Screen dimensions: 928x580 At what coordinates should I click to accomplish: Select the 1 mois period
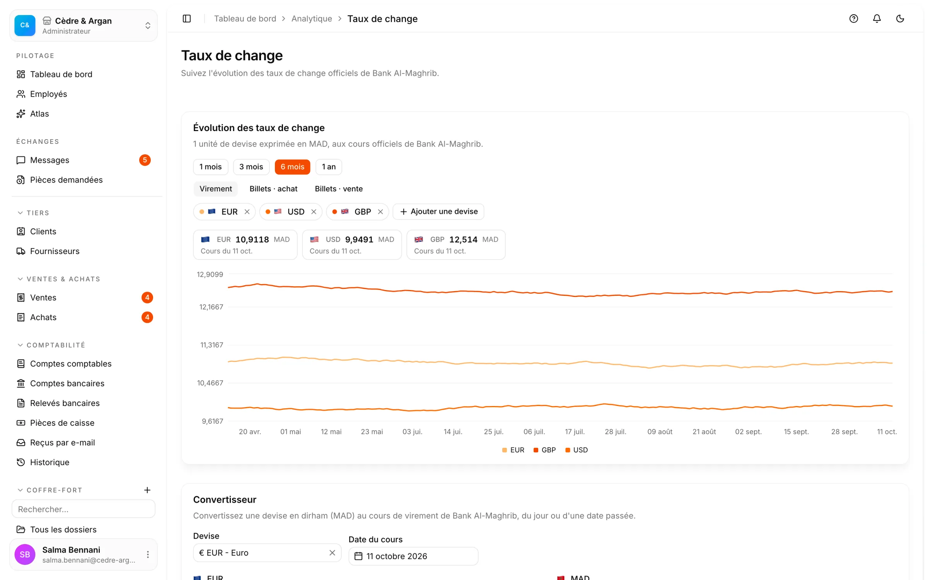211,167
